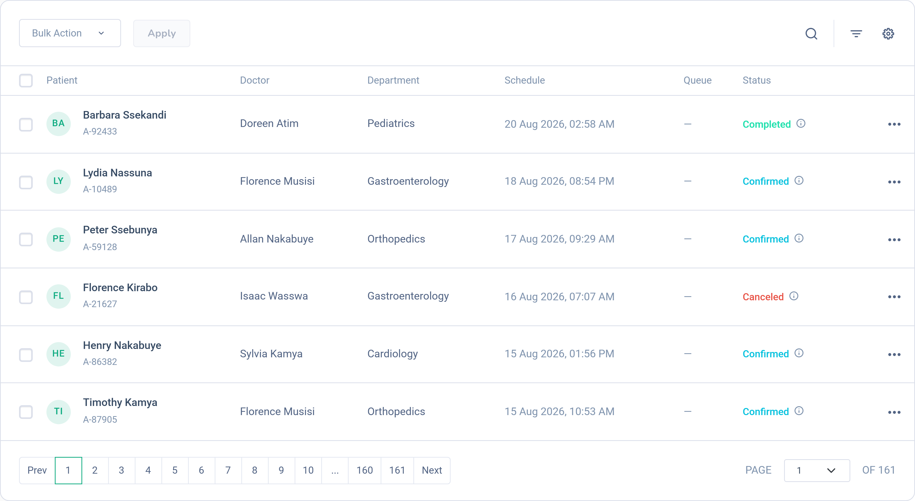Open patient name Barbara Ssekandi
Viewport: 915px width, 501px height.
(x=125, y=115)
